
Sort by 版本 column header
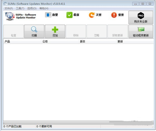97,41
